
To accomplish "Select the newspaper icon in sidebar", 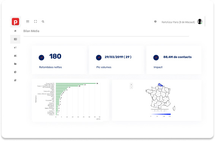I will [15, 39].
